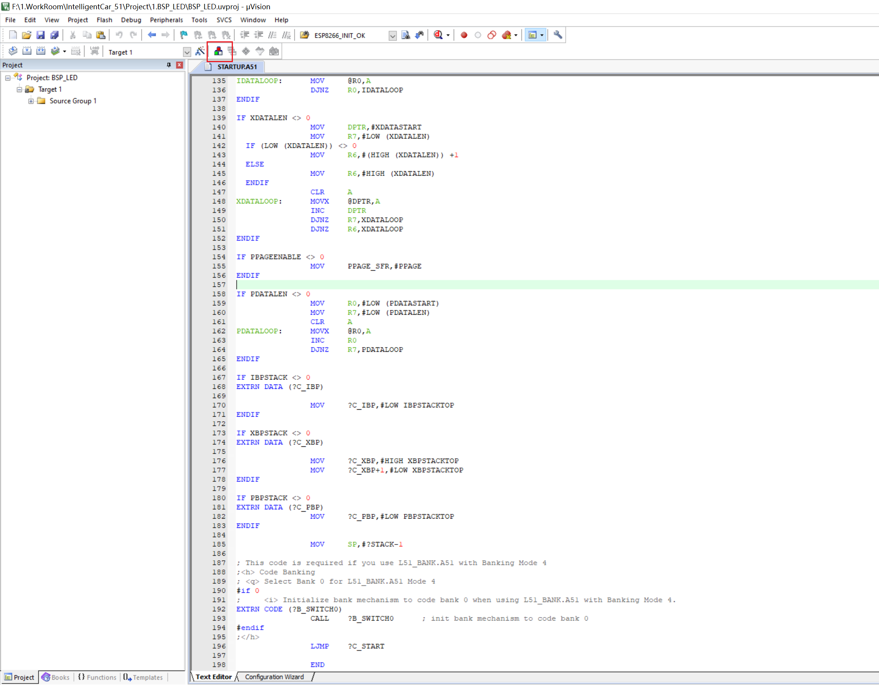Open batch build dropdown arrow
Image resolution: width=879 pixels, height=685 pixels.
[64, 51]
